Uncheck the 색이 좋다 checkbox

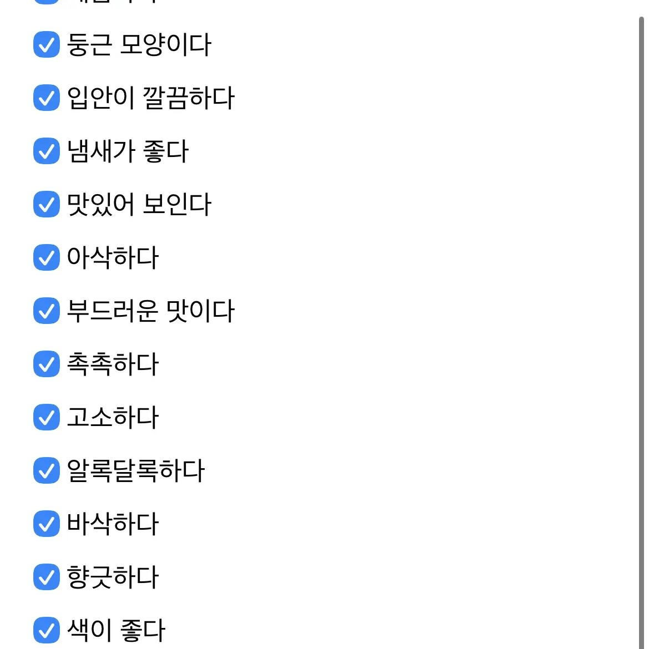[x=46, y=630]
